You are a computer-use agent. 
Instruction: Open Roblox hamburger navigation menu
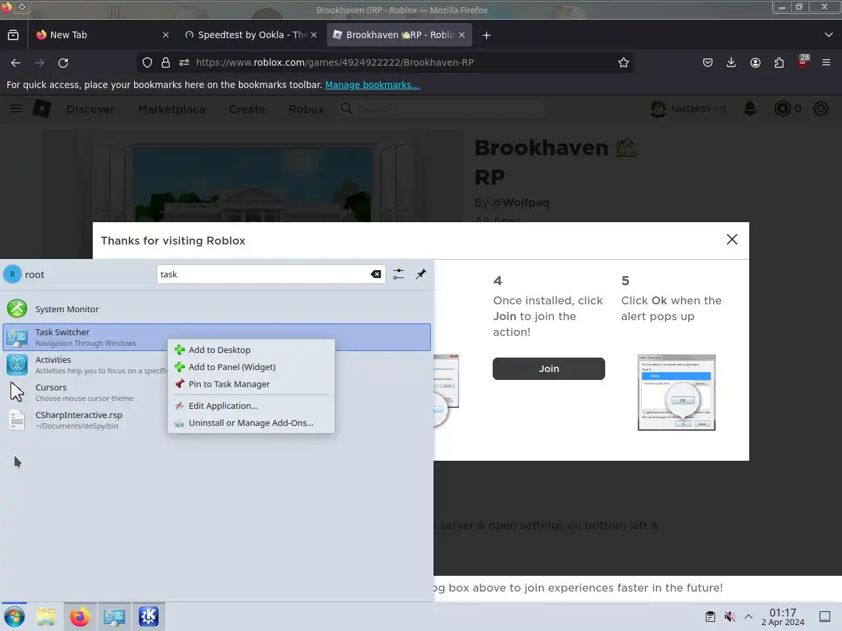click(x=16, y=108)
